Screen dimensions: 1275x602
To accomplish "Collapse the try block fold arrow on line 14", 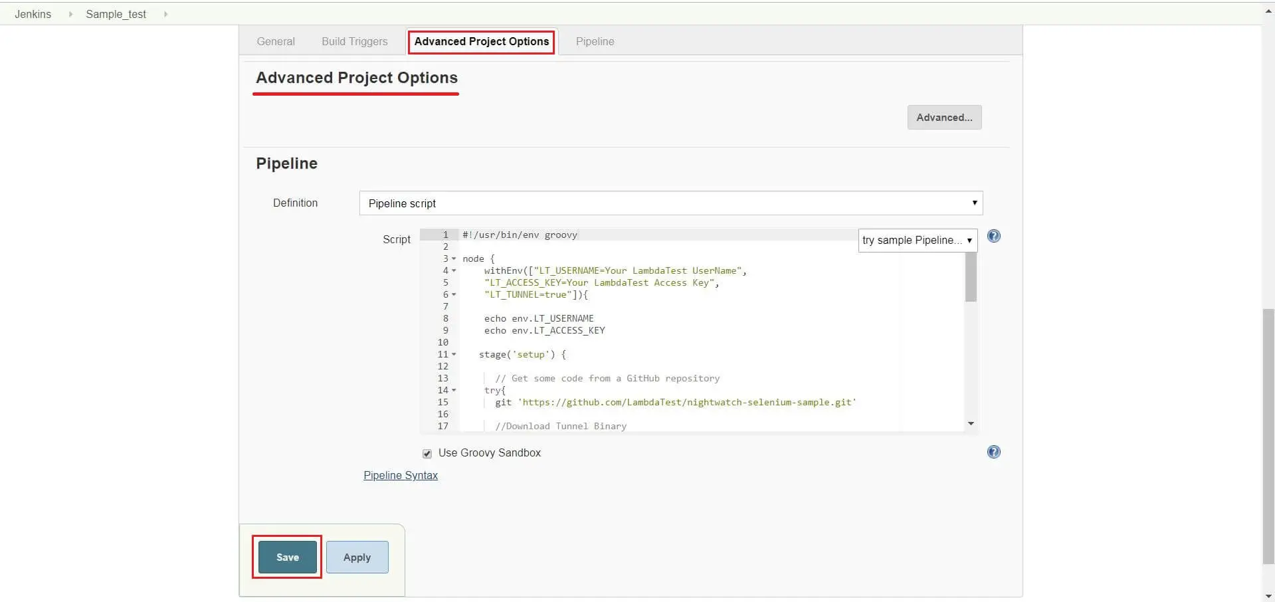I will point(452,391).
